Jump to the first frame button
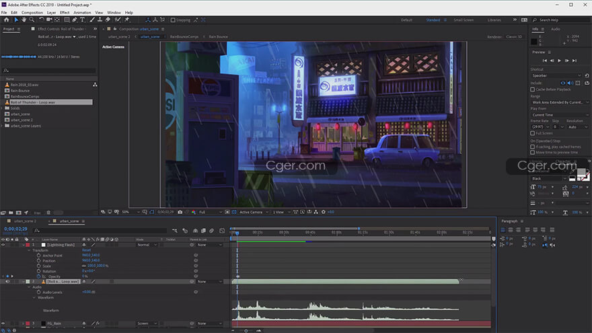 click(544, 61)
